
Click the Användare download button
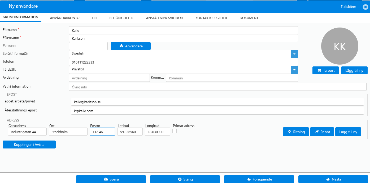130,46
